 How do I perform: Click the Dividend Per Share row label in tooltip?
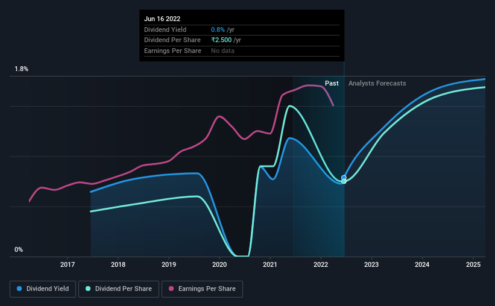[172, 40]
